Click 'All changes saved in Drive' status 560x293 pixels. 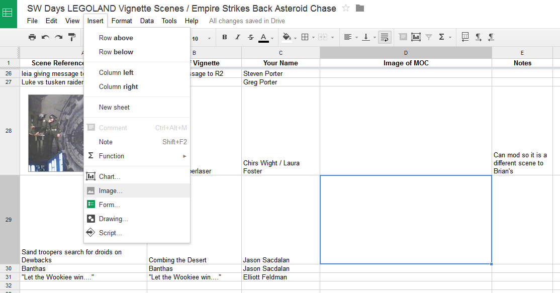coord(247,21)
